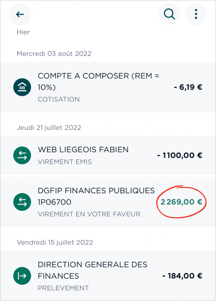The width and height of the screenshot is (216, 301).
Task: Open the three-dot more options menu
Action: pos(196,14)
